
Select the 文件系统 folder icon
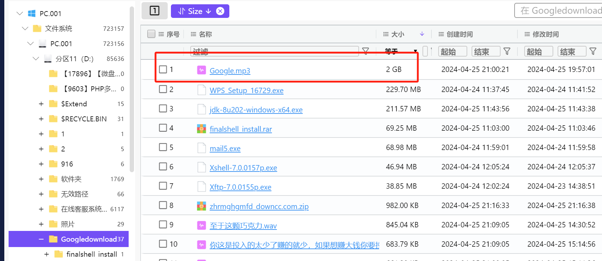click(x=37, y=29)
